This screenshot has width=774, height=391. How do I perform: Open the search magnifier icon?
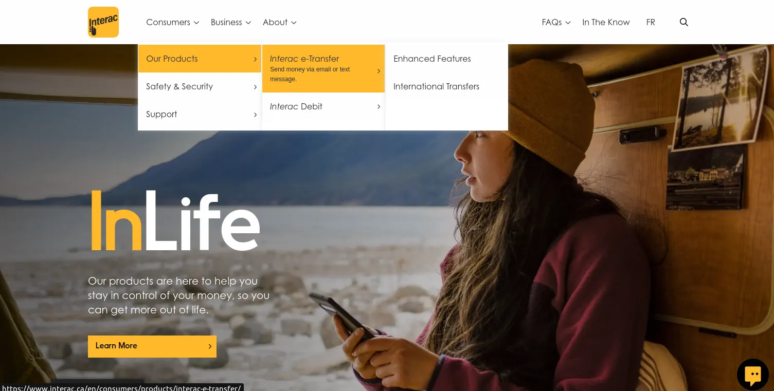(684, 22)
